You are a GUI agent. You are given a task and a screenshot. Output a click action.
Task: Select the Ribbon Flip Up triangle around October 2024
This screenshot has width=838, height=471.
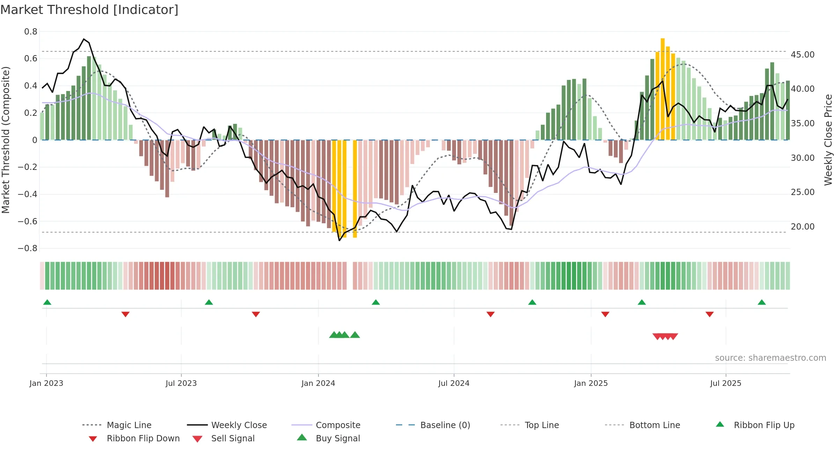point(532,302)
